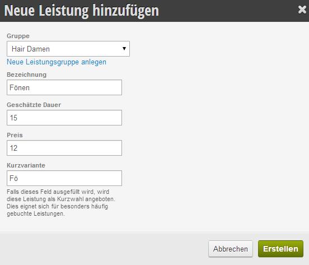
Task: Click the Preis label
Action: tap(15, 135)
